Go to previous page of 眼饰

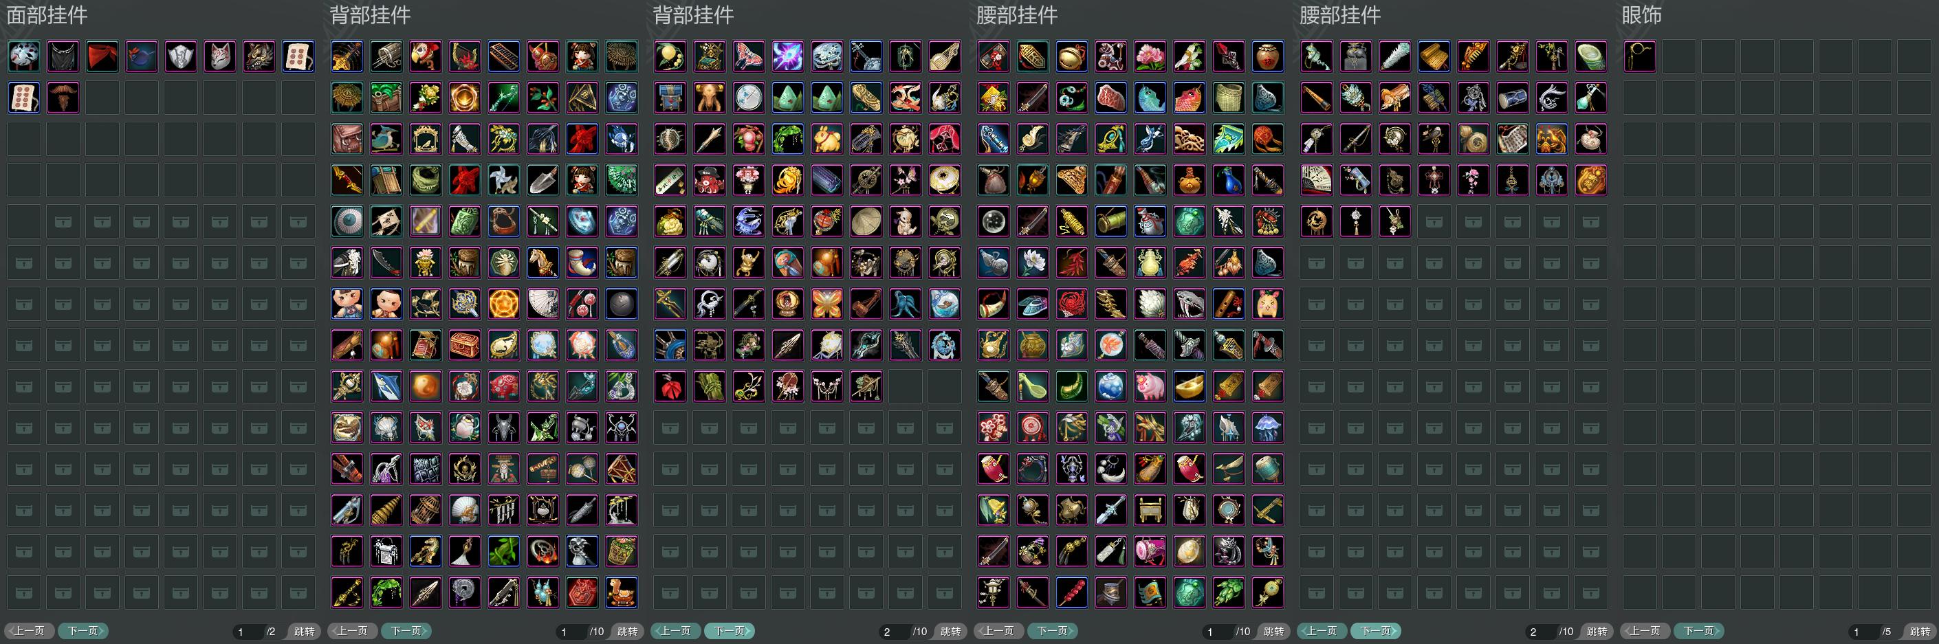pos(1645,631)
